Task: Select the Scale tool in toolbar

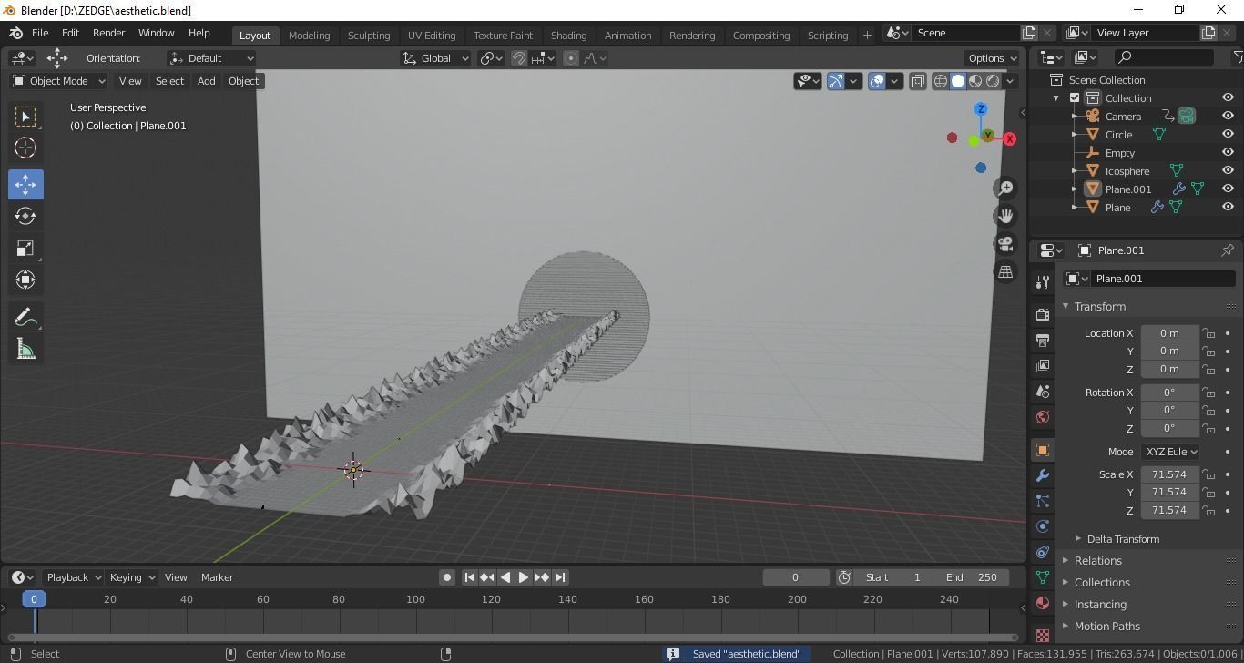Action: pyautogui.click(x=25, y=249)
